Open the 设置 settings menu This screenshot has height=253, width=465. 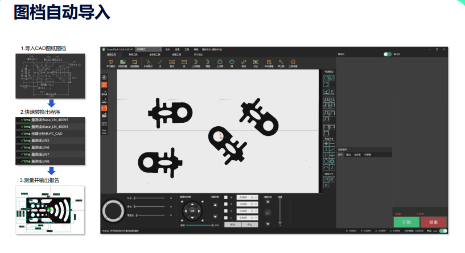coord(176,50)
